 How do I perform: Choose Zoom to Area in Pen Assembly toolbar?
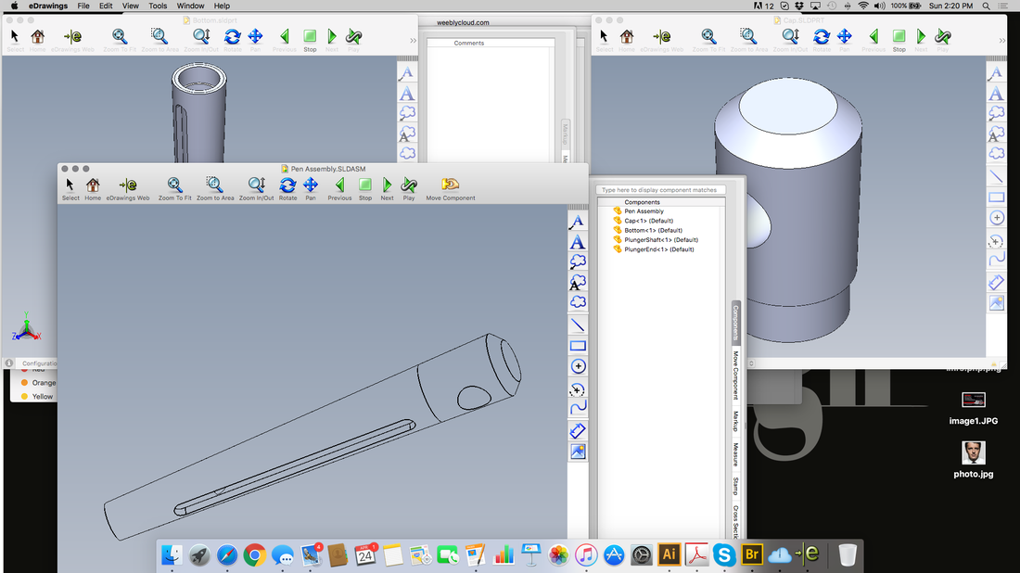[x=215, y=188]
